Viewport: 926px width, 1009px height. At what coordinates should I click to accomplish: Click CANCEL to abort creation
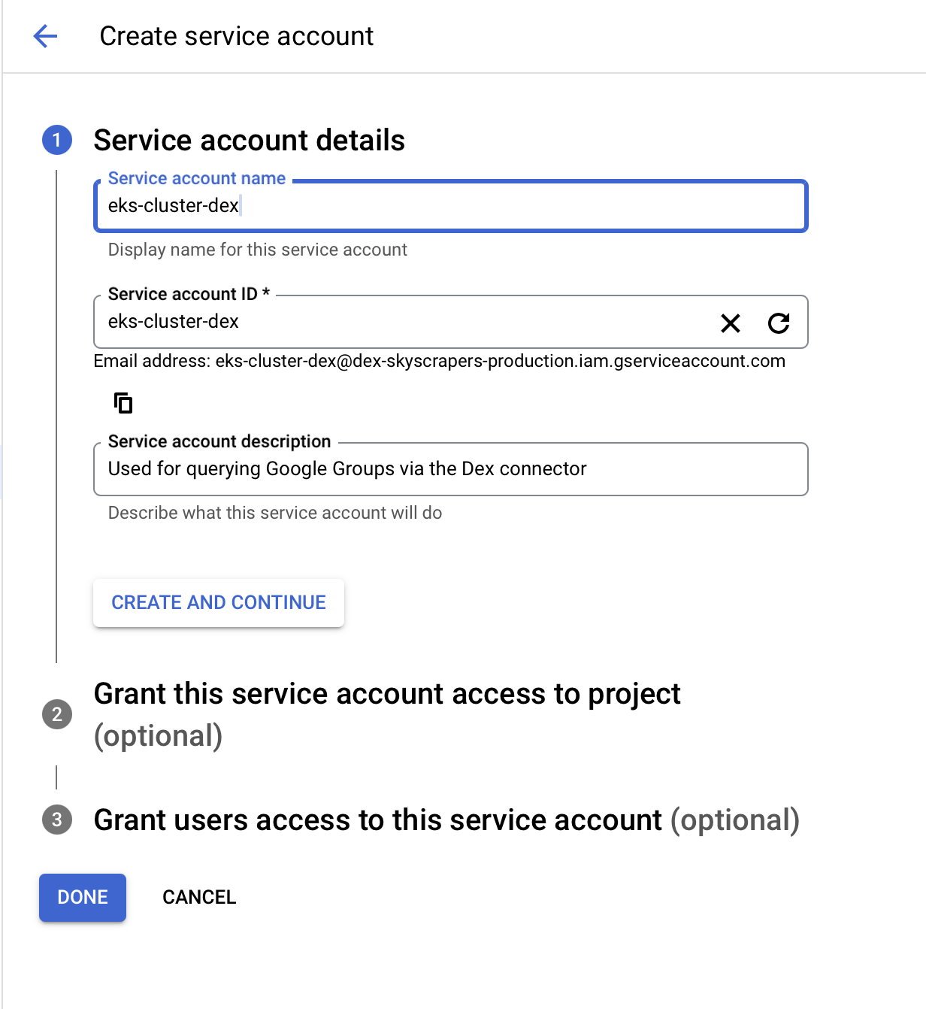(198, 897)
